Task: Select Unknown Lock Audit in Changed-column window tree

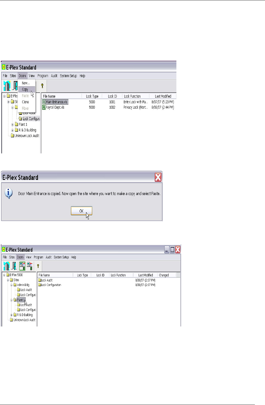Action: pos(23,320)
